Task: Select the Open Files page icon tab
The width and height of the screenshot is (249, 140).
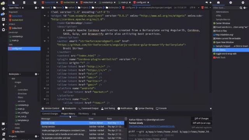Action: pos(14,3)
